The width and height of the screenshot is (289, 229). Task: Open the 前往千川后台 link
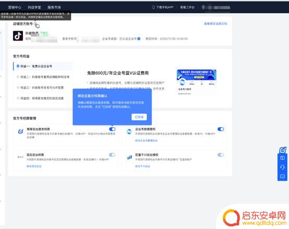(x=143, y=166)
